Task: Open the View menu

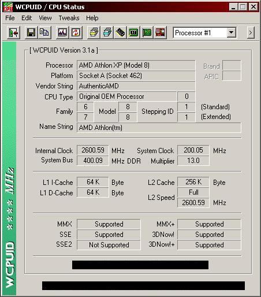Action: click(x=45, y=18)
